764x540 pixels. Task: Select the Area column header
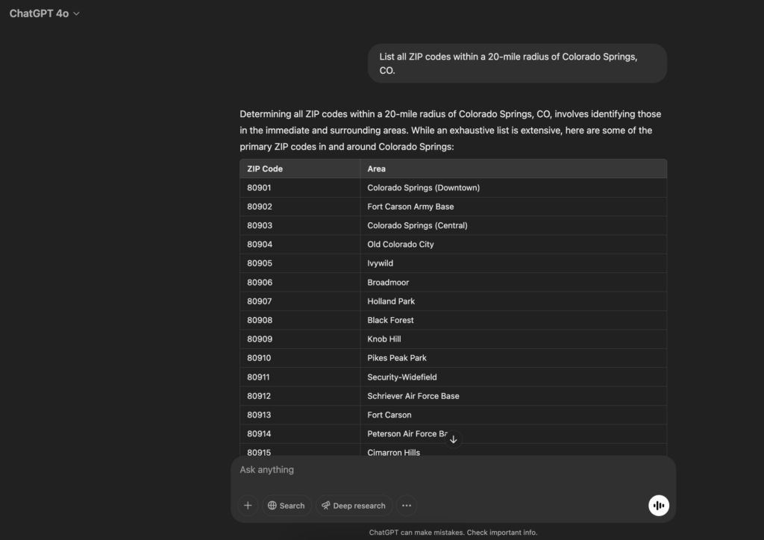tap(377, 169)
